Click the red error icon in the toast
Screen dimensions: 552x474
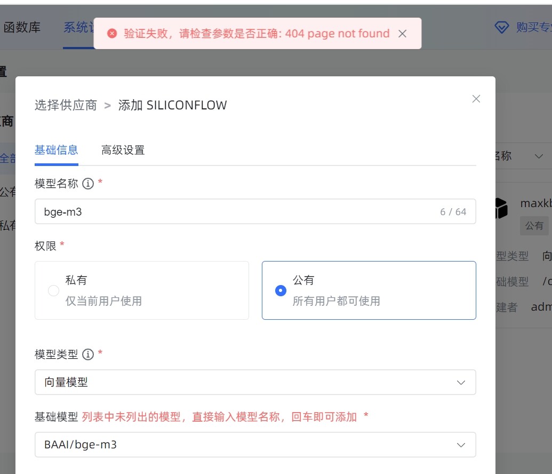coord(112,34)
